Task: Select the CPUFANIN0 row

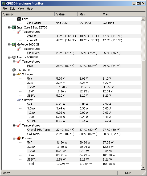Action: click(84, 23)
